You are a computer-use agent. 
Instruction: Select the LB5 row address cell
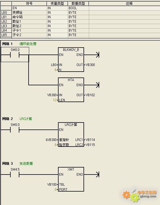6,35
